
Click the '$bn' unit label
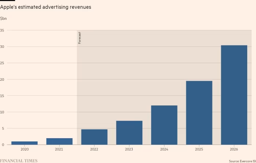[3, 18]
